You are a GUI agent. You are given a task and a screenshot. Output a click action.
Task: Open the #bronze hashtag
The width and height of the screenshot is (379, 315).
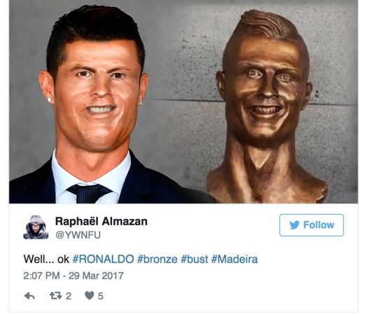[157, 260]
